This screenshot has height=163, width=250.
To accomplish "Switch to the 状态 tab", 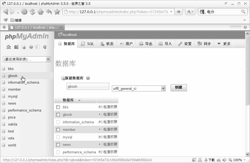I will coord(106,44).
